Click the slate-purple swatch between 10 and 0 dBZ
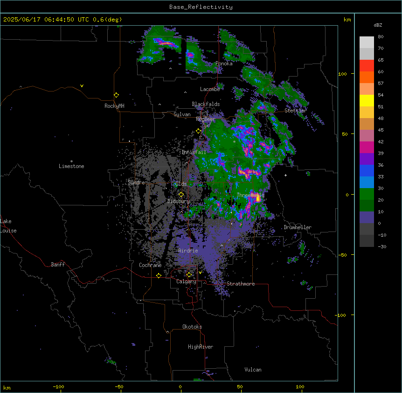The image size is (402, 393). coord(367,218)
